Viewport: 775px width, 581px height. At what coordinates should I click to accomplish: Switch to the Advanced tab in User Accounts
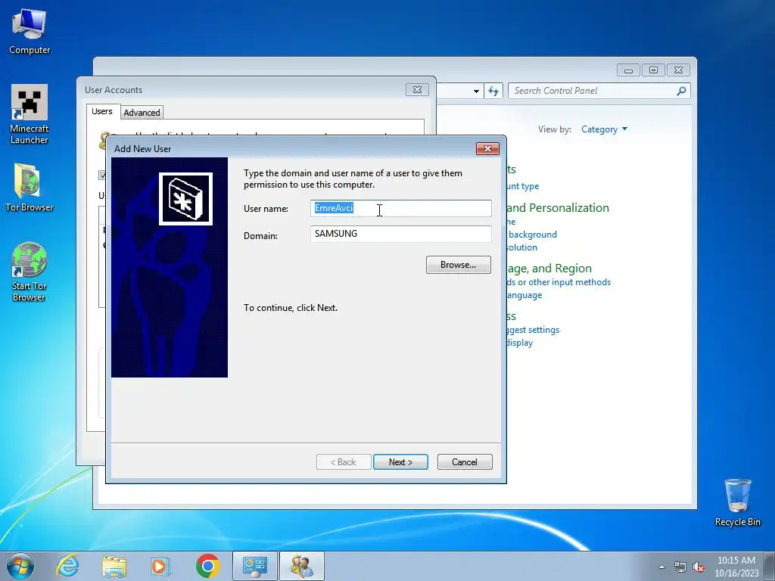point(142,113)
